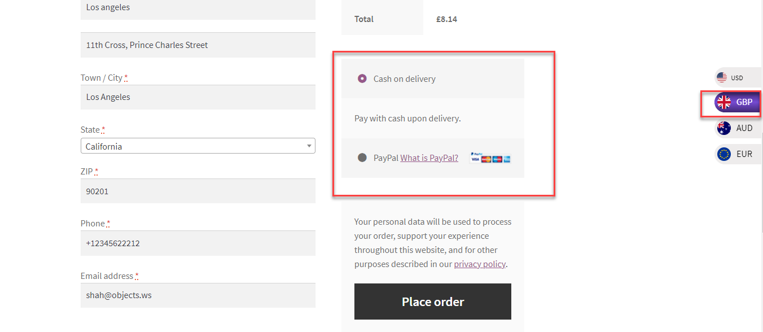The height and width of the screenshot is (332, 763).
Task: Click the State dropdown arrow
Action: (309, 146)
